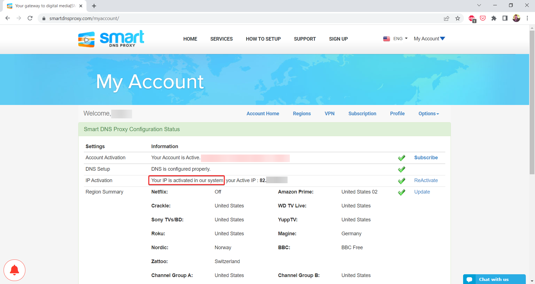
Task: Open the Pocket extension icon
Action: coord(483,18)
